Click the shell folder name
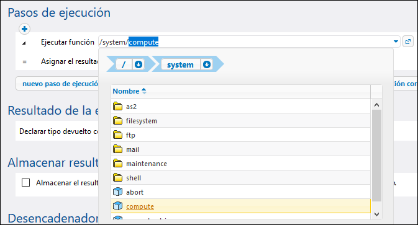Image resolution: width=418 pixels, height=225 pixels. coord(134,178)
